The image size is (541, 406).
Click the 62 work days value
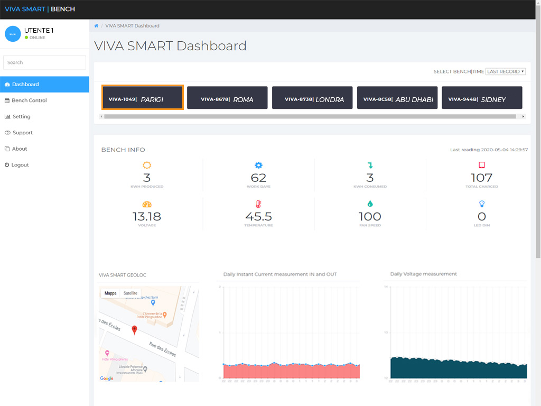[258, 178]
